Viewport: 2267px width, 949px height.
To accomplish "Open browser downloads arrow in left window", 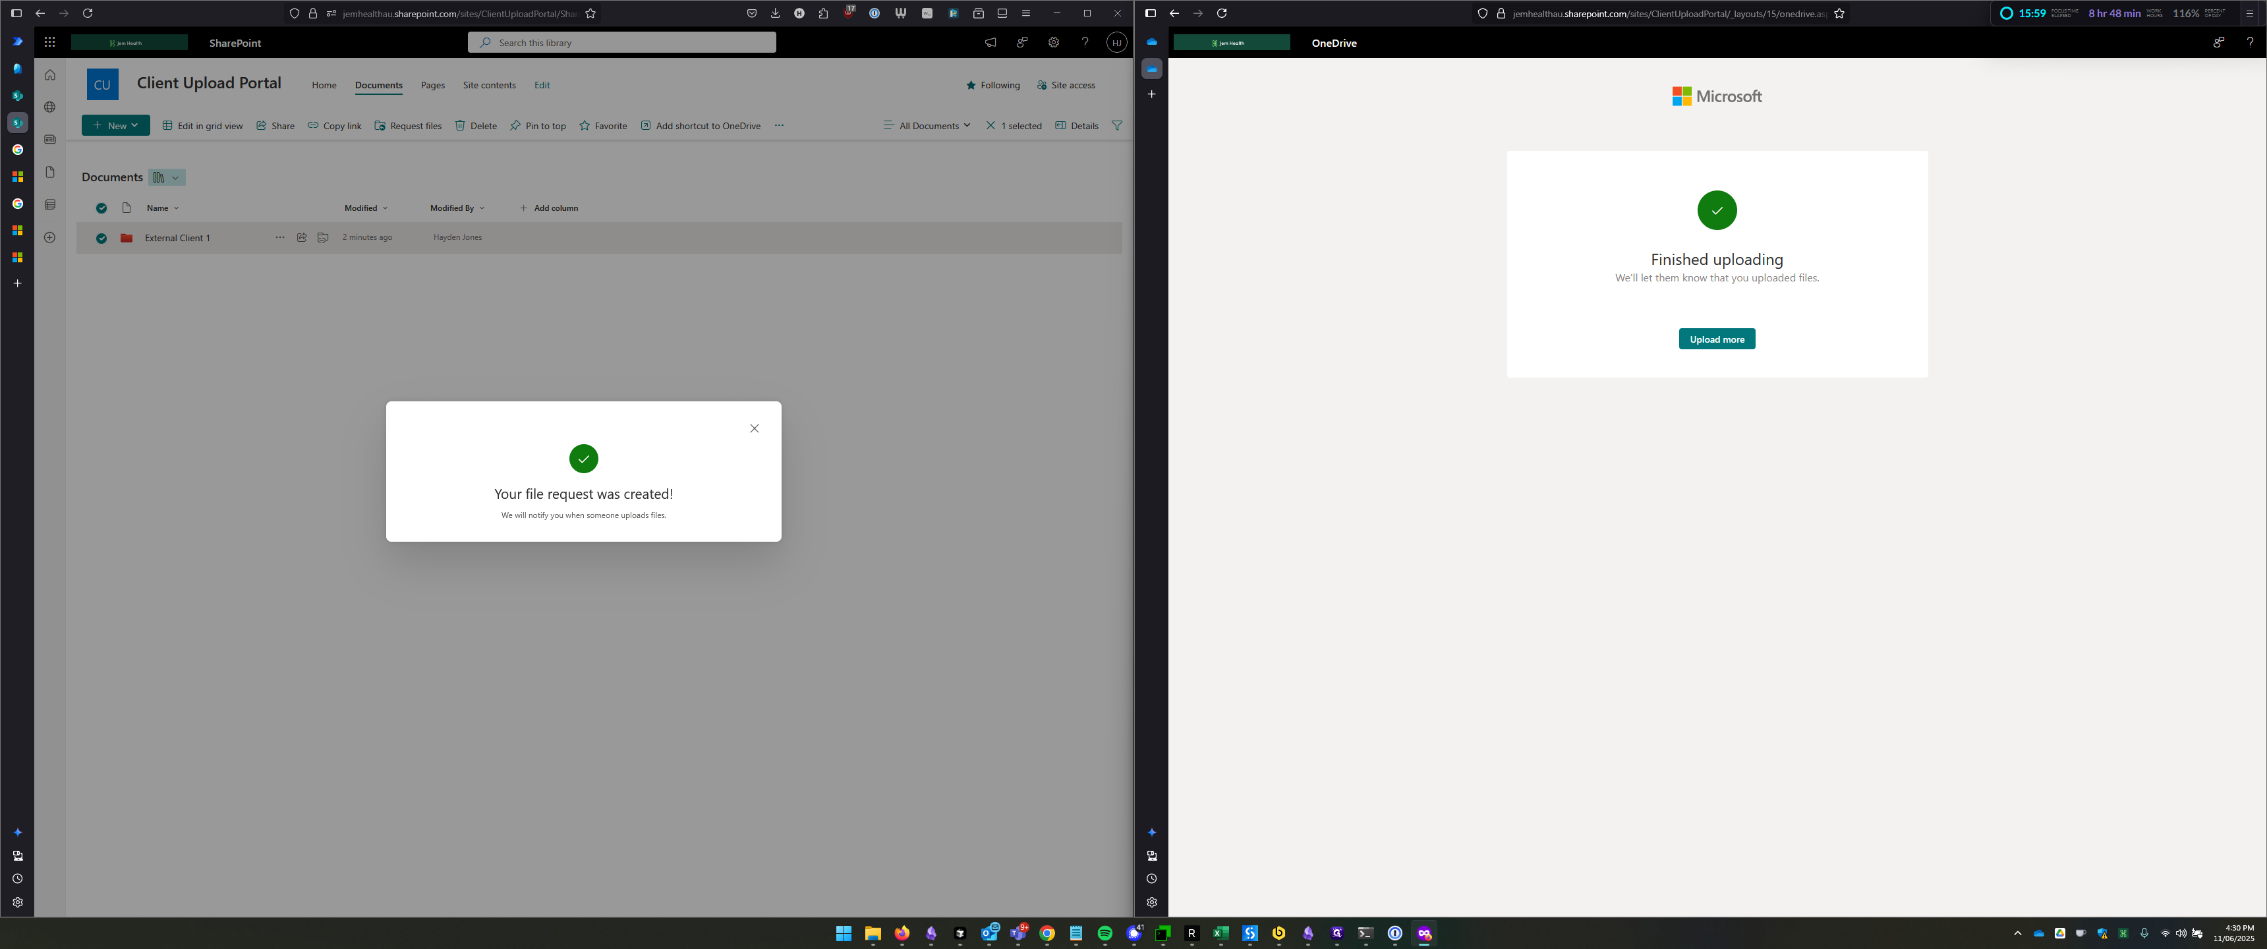I will click(x=775, y=13).
